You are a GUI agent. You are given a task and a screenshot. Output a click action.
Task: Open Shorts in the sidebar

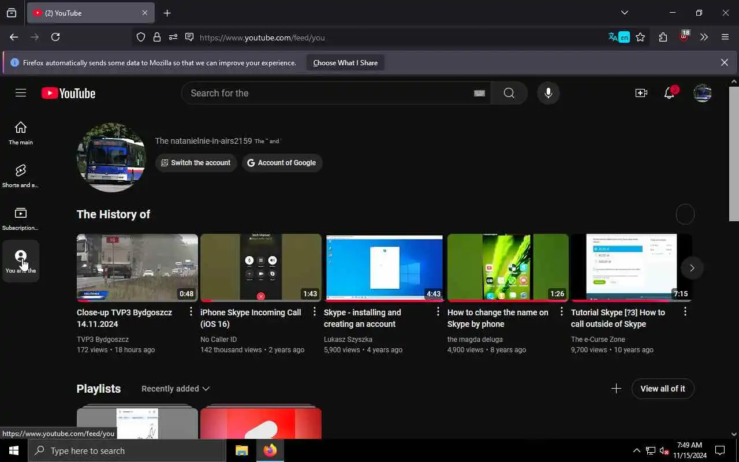click(21, 176)
